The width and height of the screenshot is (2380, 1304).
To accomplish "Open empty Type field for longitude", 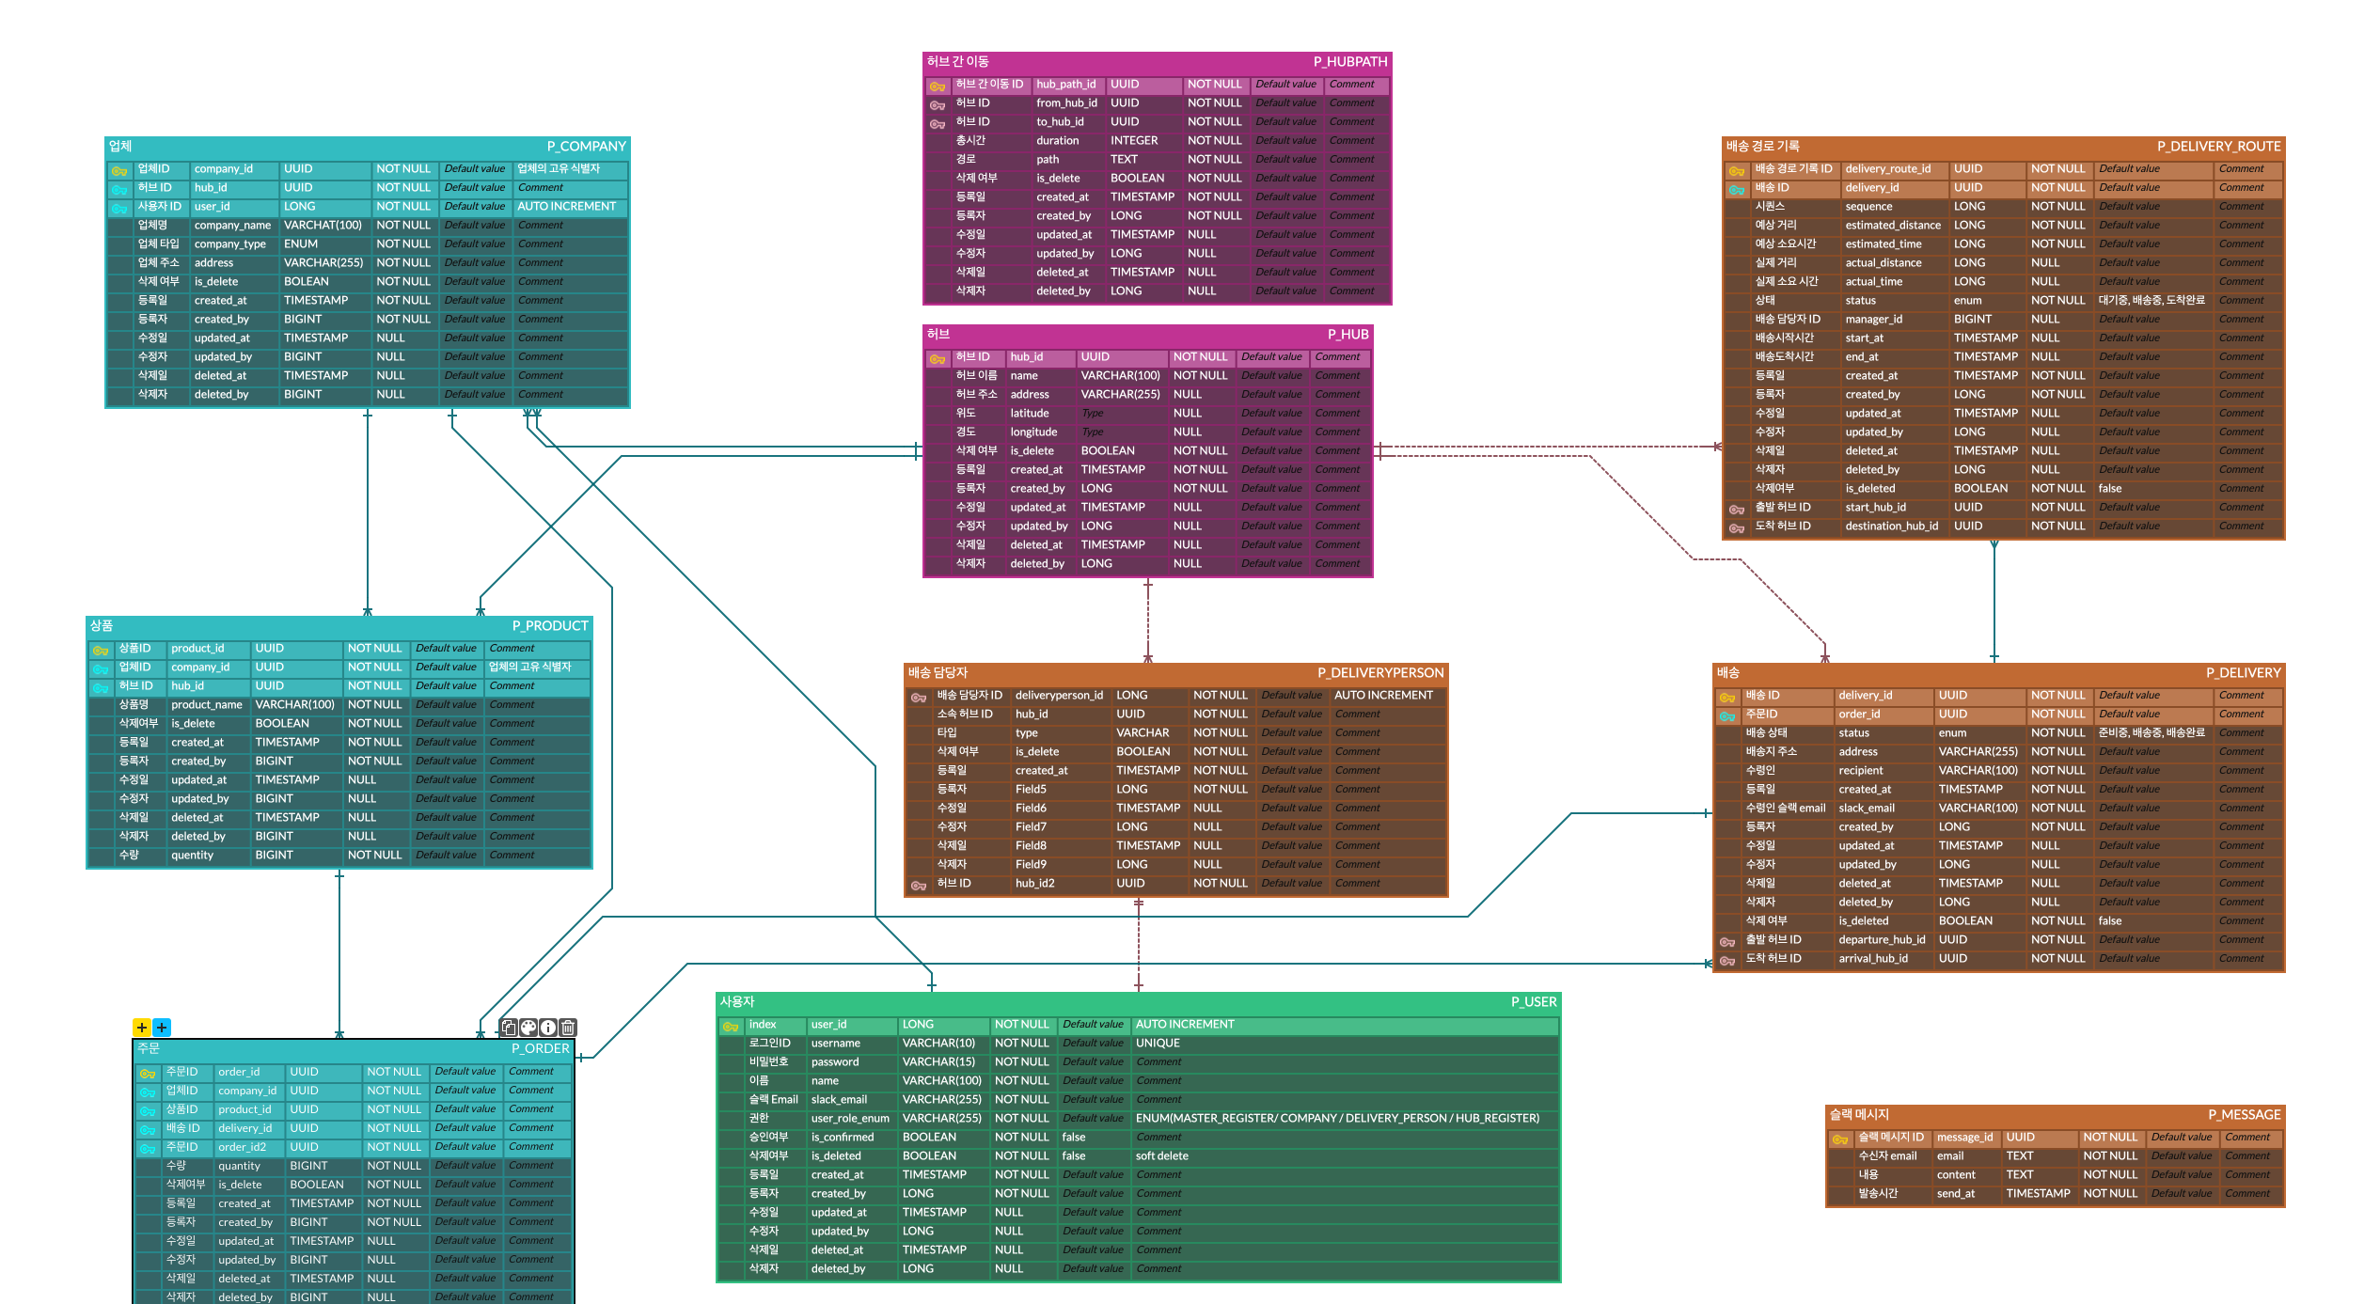I will coord(1093,432).
